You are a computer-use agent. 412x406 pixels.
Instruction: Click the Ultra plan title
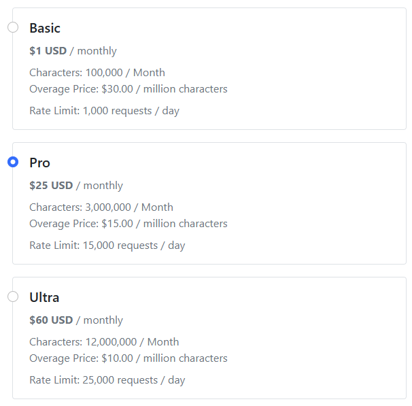pyautogui.click(x=44, y=298)
